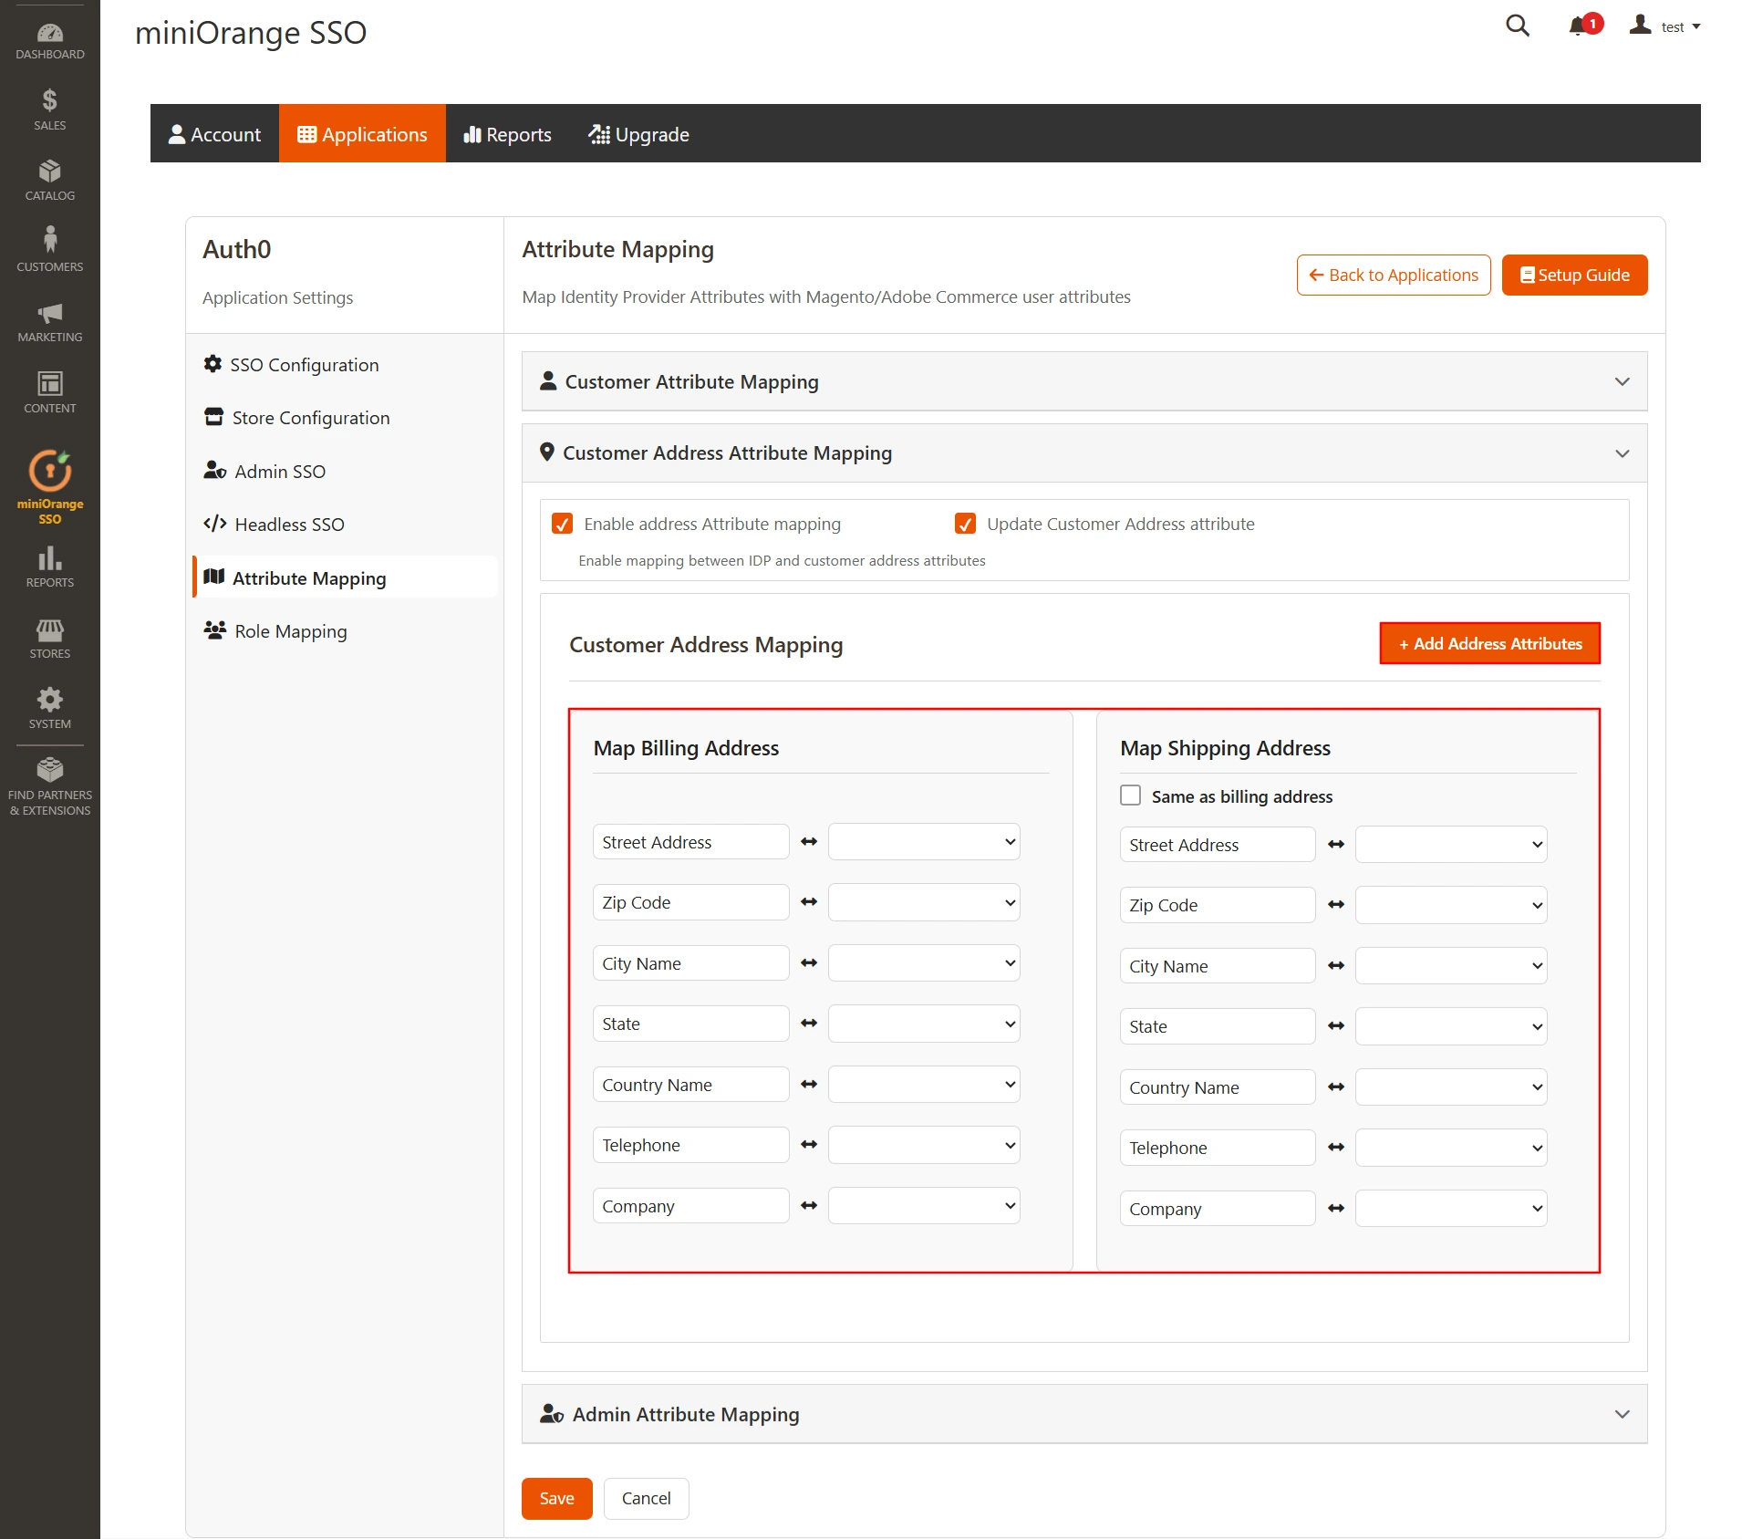The image size is (1742, 1539).
Task: Open Find Partners & Extensions
Action: 49,780
